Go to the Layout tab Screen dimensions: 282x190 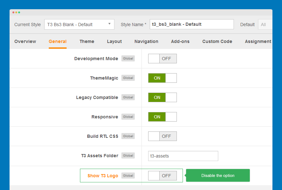tap(114, 41)
